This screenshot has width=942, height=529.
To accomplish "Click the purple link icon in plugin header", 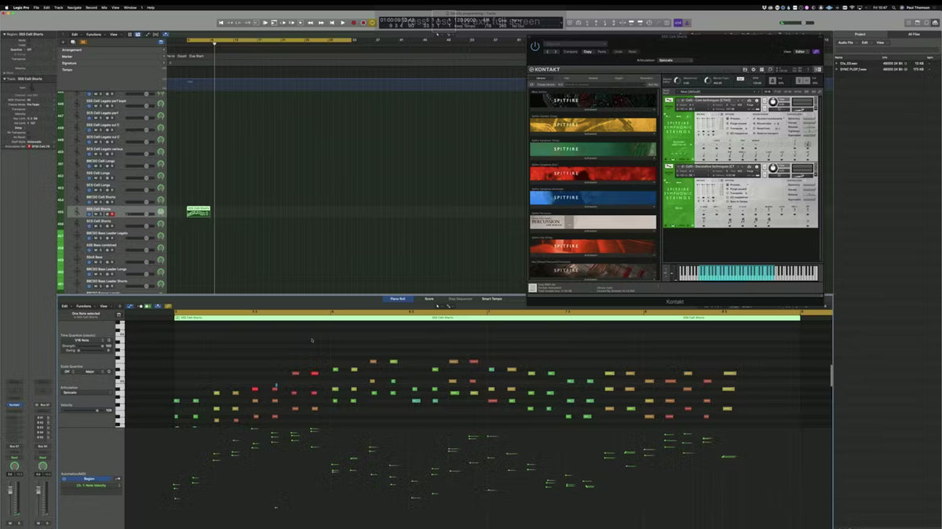I will coord(816,52).
